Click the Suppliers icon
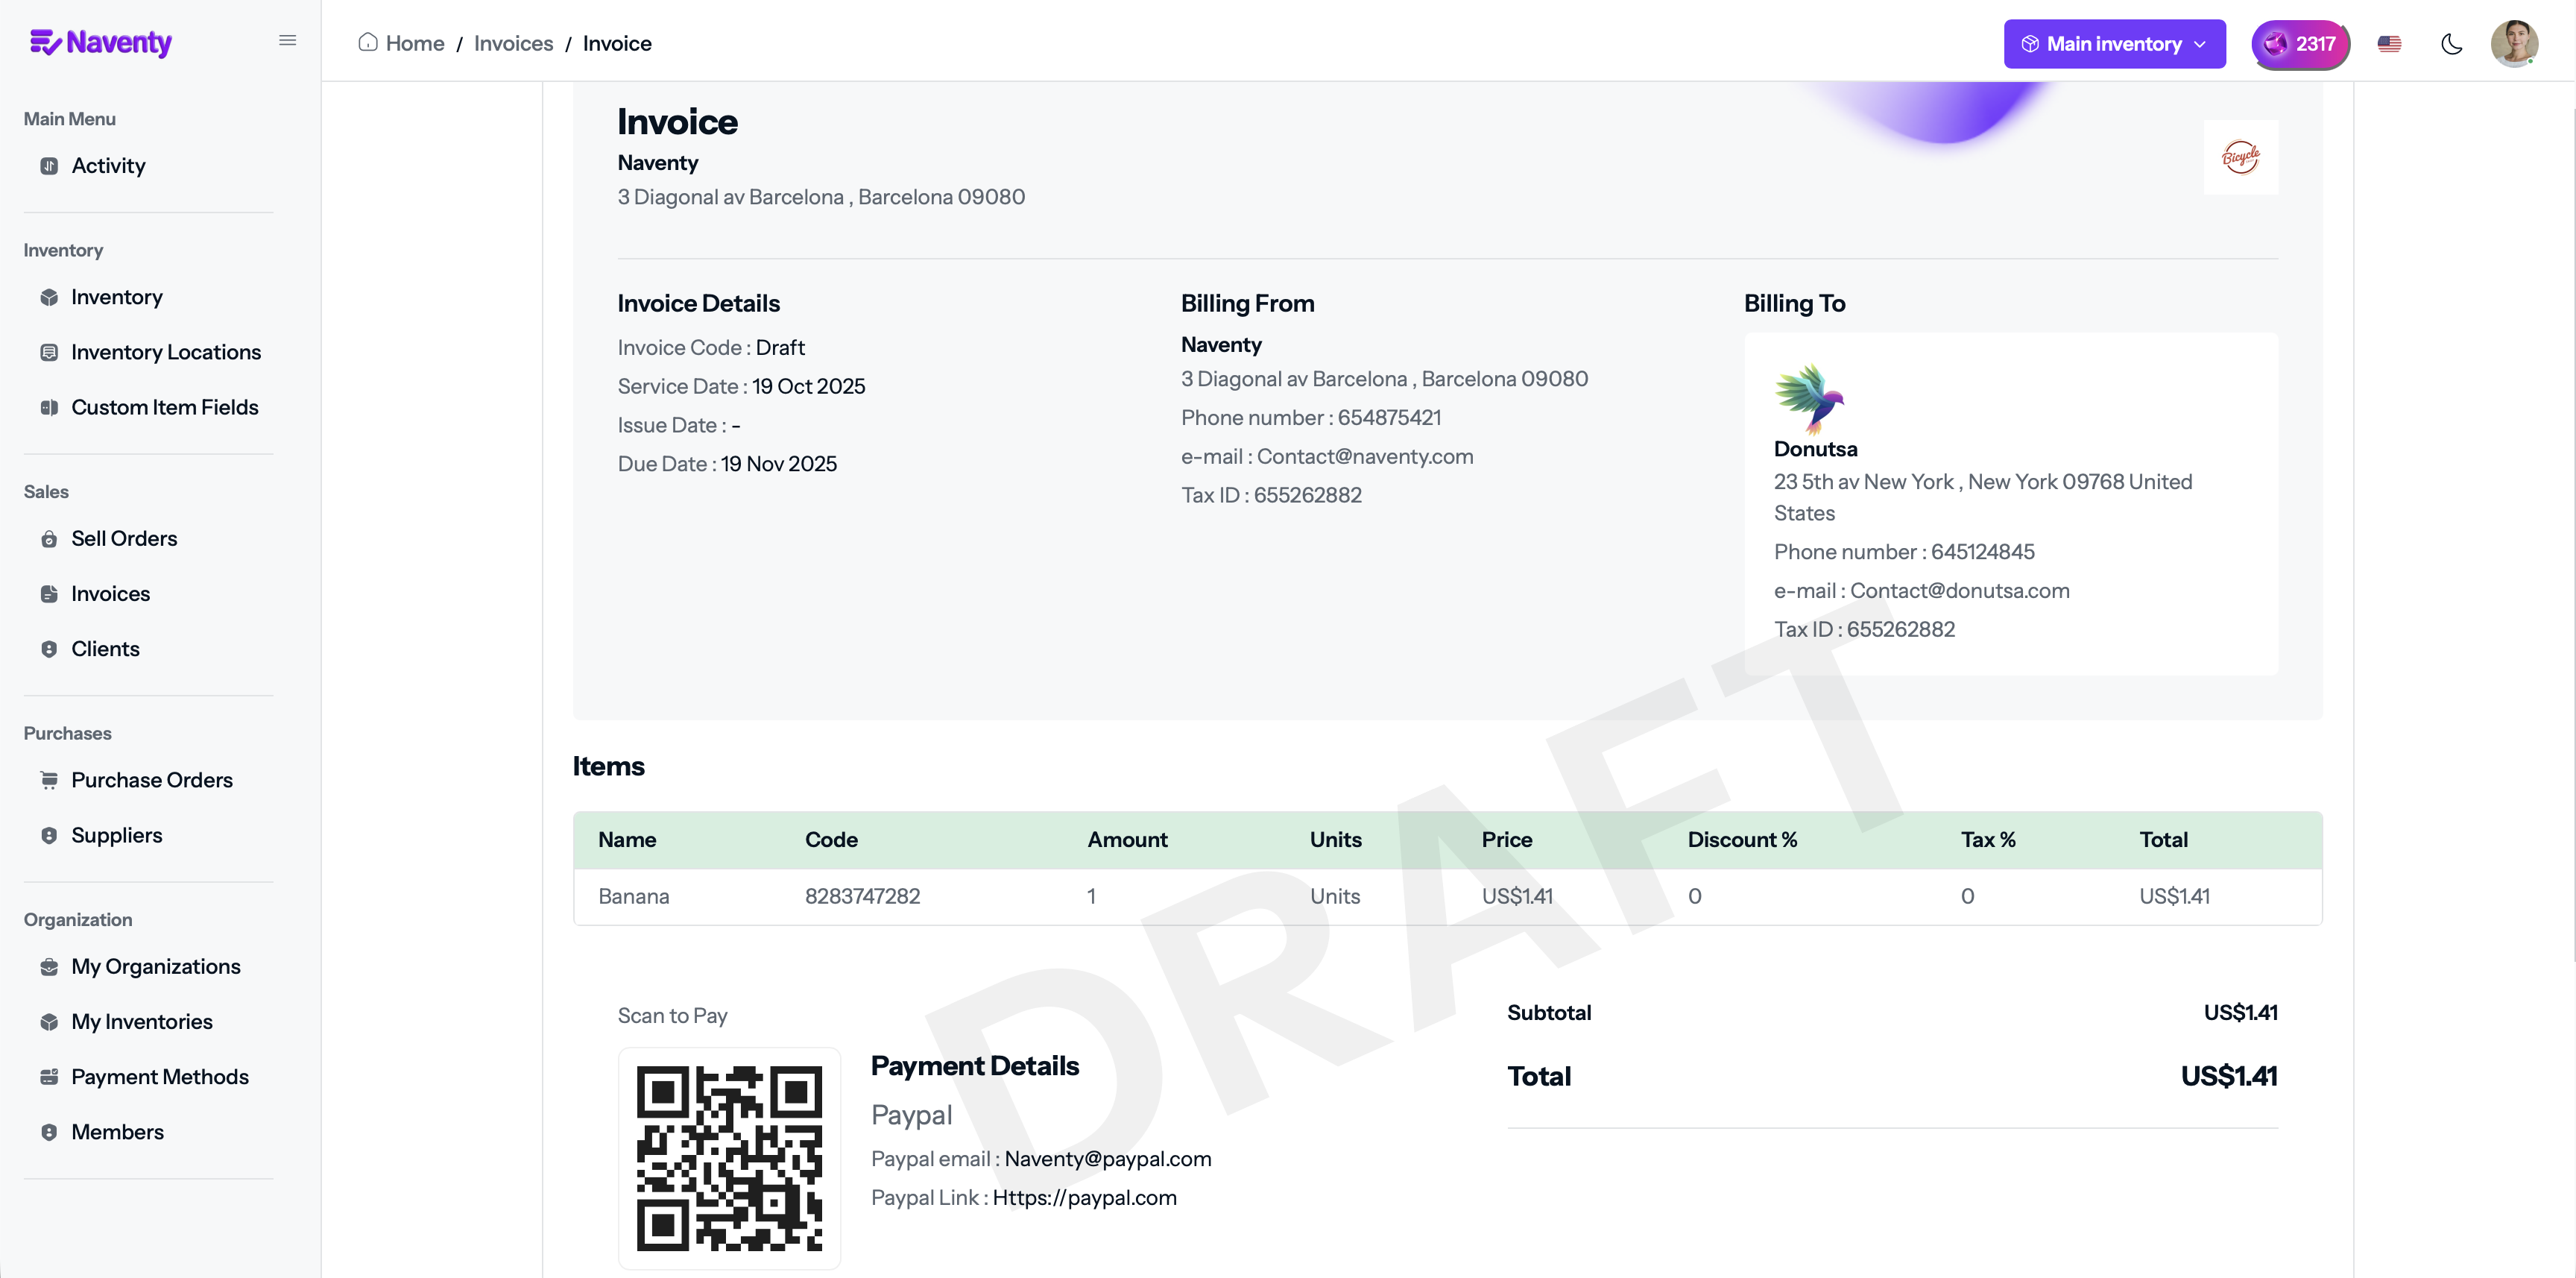This screenshot has height=1278, width=2576. [49, 835]
